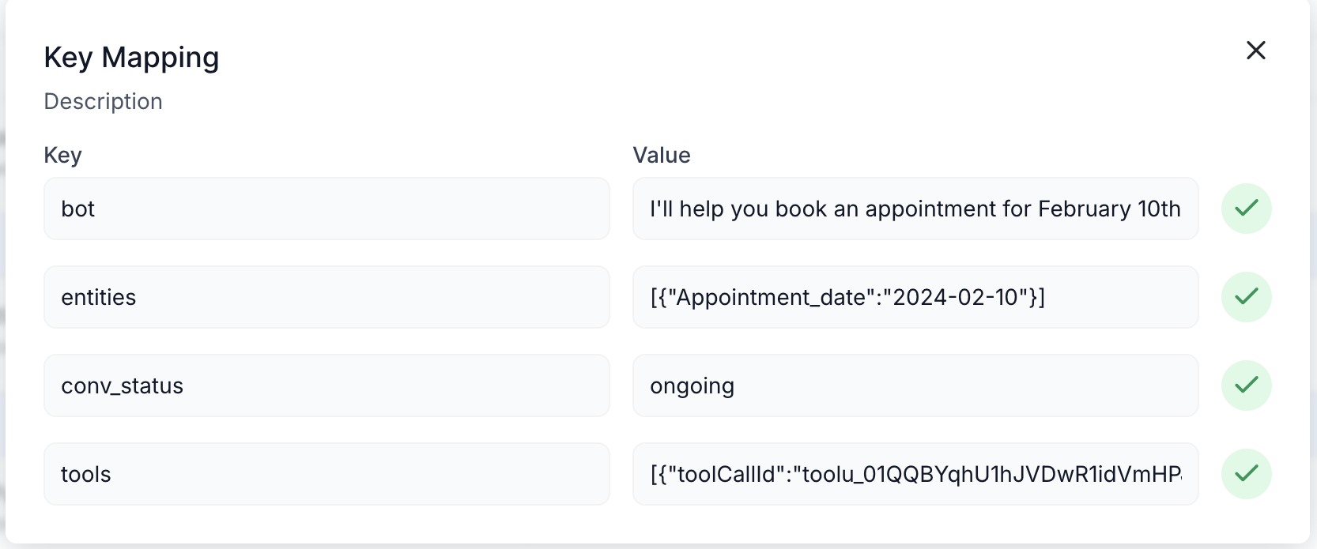Focus the tools key field
Viewport: 1317px width, 549px height.
326,474
